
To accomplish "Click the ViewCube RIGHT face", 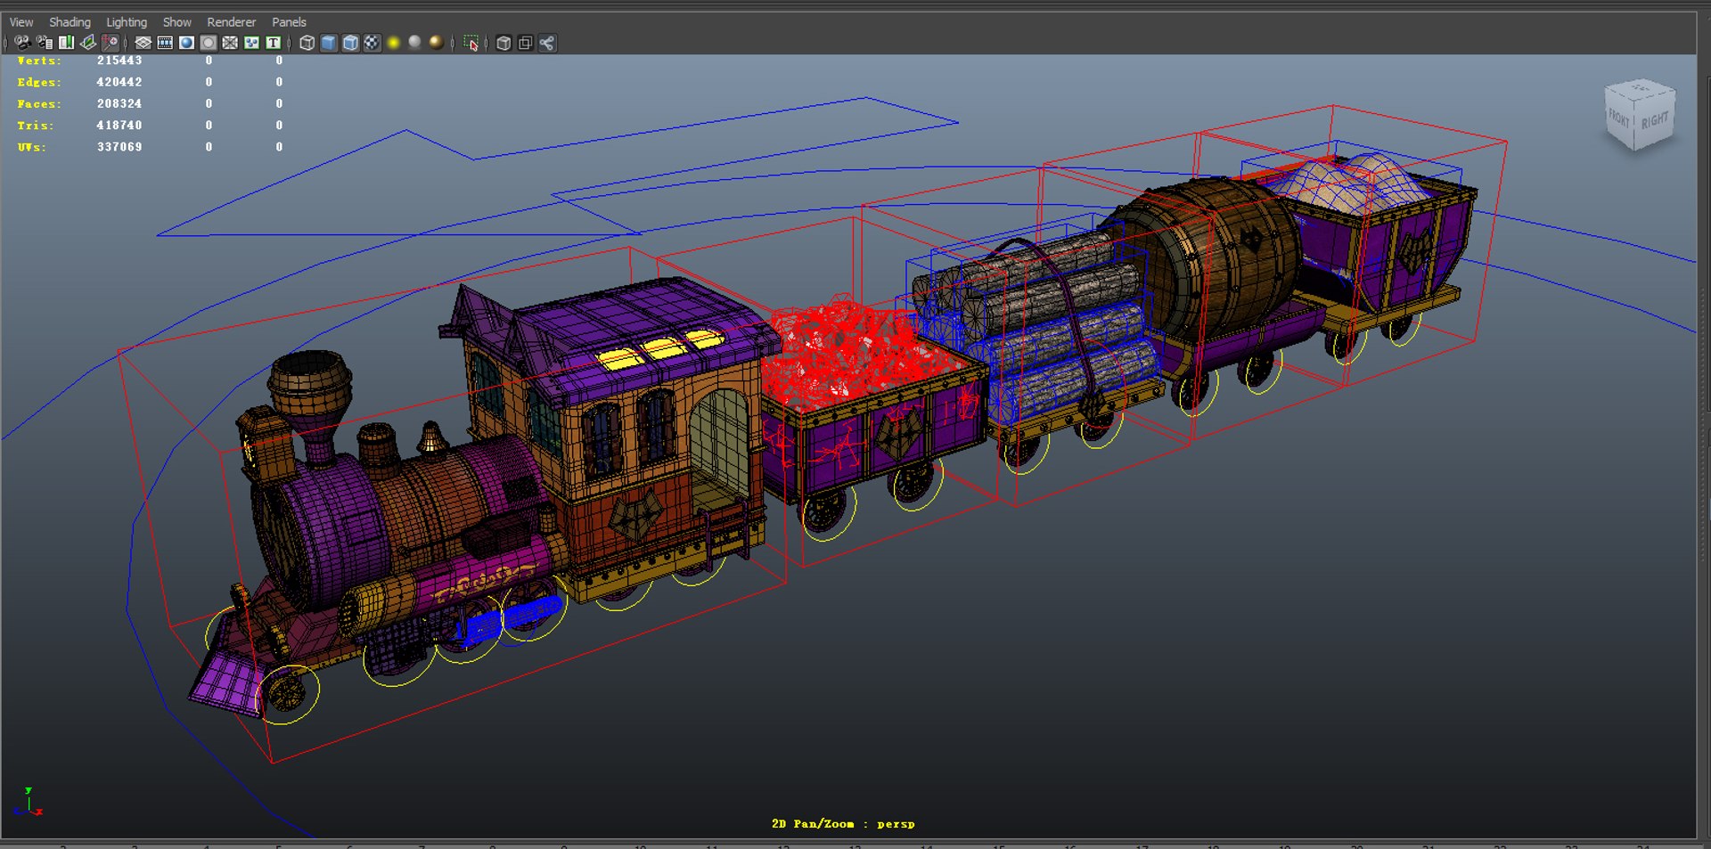I will pos(1655,120).
